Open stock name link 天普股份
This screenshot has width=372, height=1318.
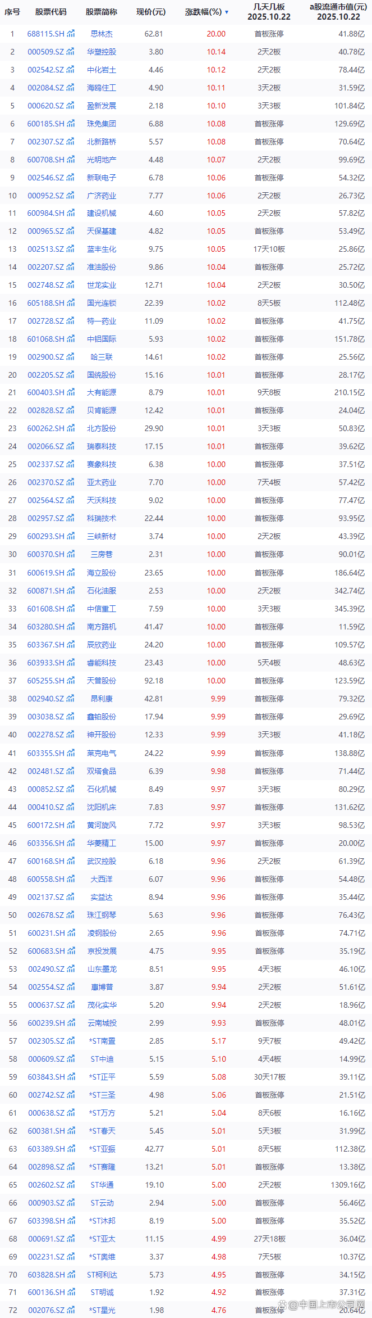(102, 681)
